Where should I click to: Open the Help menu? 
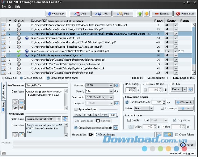[18, 7]
